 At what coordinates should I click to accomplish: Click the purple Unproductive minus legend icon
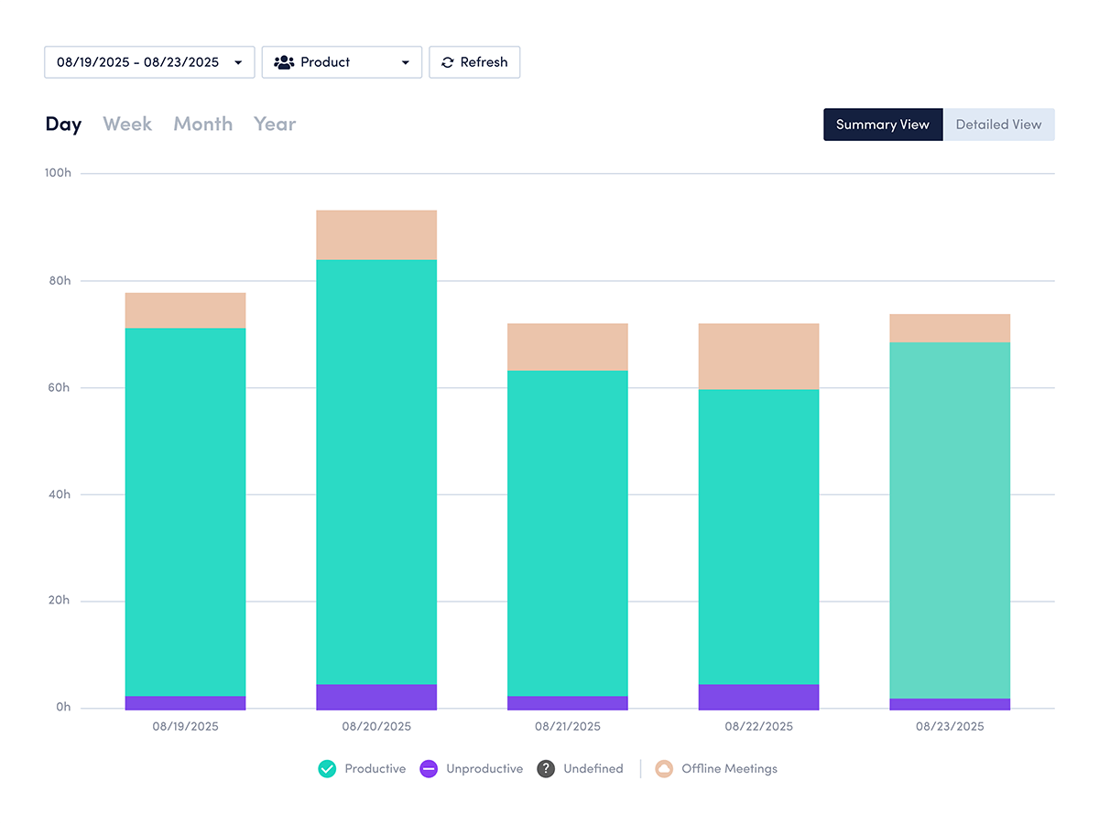(428, 769)
